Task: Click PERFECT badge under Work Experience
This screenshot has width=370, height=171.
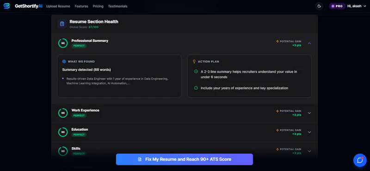Action: 79,116
